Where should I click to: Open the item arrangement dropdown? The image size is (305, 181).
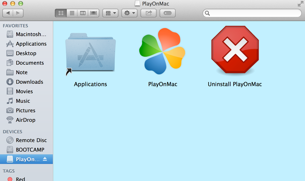(111, 13)
